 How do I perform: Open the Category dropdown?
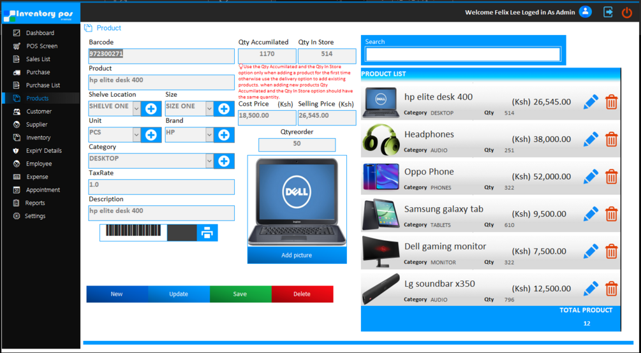[209, 161]
